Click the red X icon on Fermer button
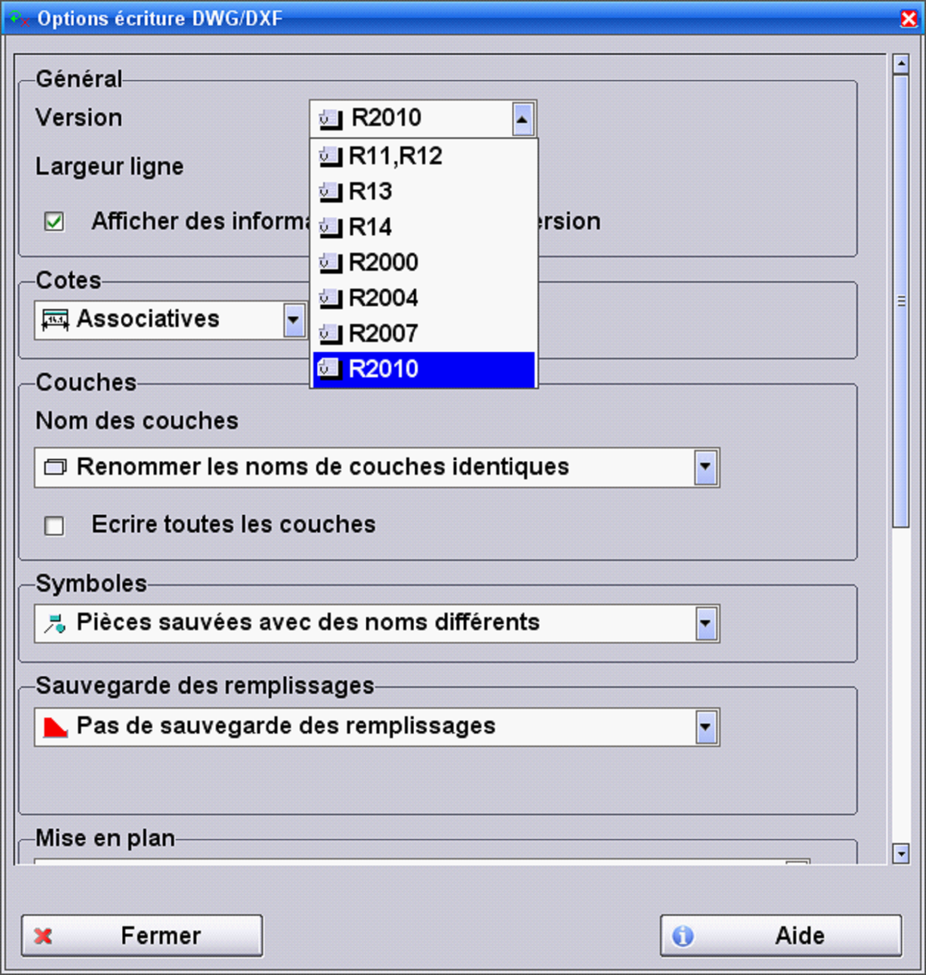This screenshot has height=975, width=926. pos(43,936)
